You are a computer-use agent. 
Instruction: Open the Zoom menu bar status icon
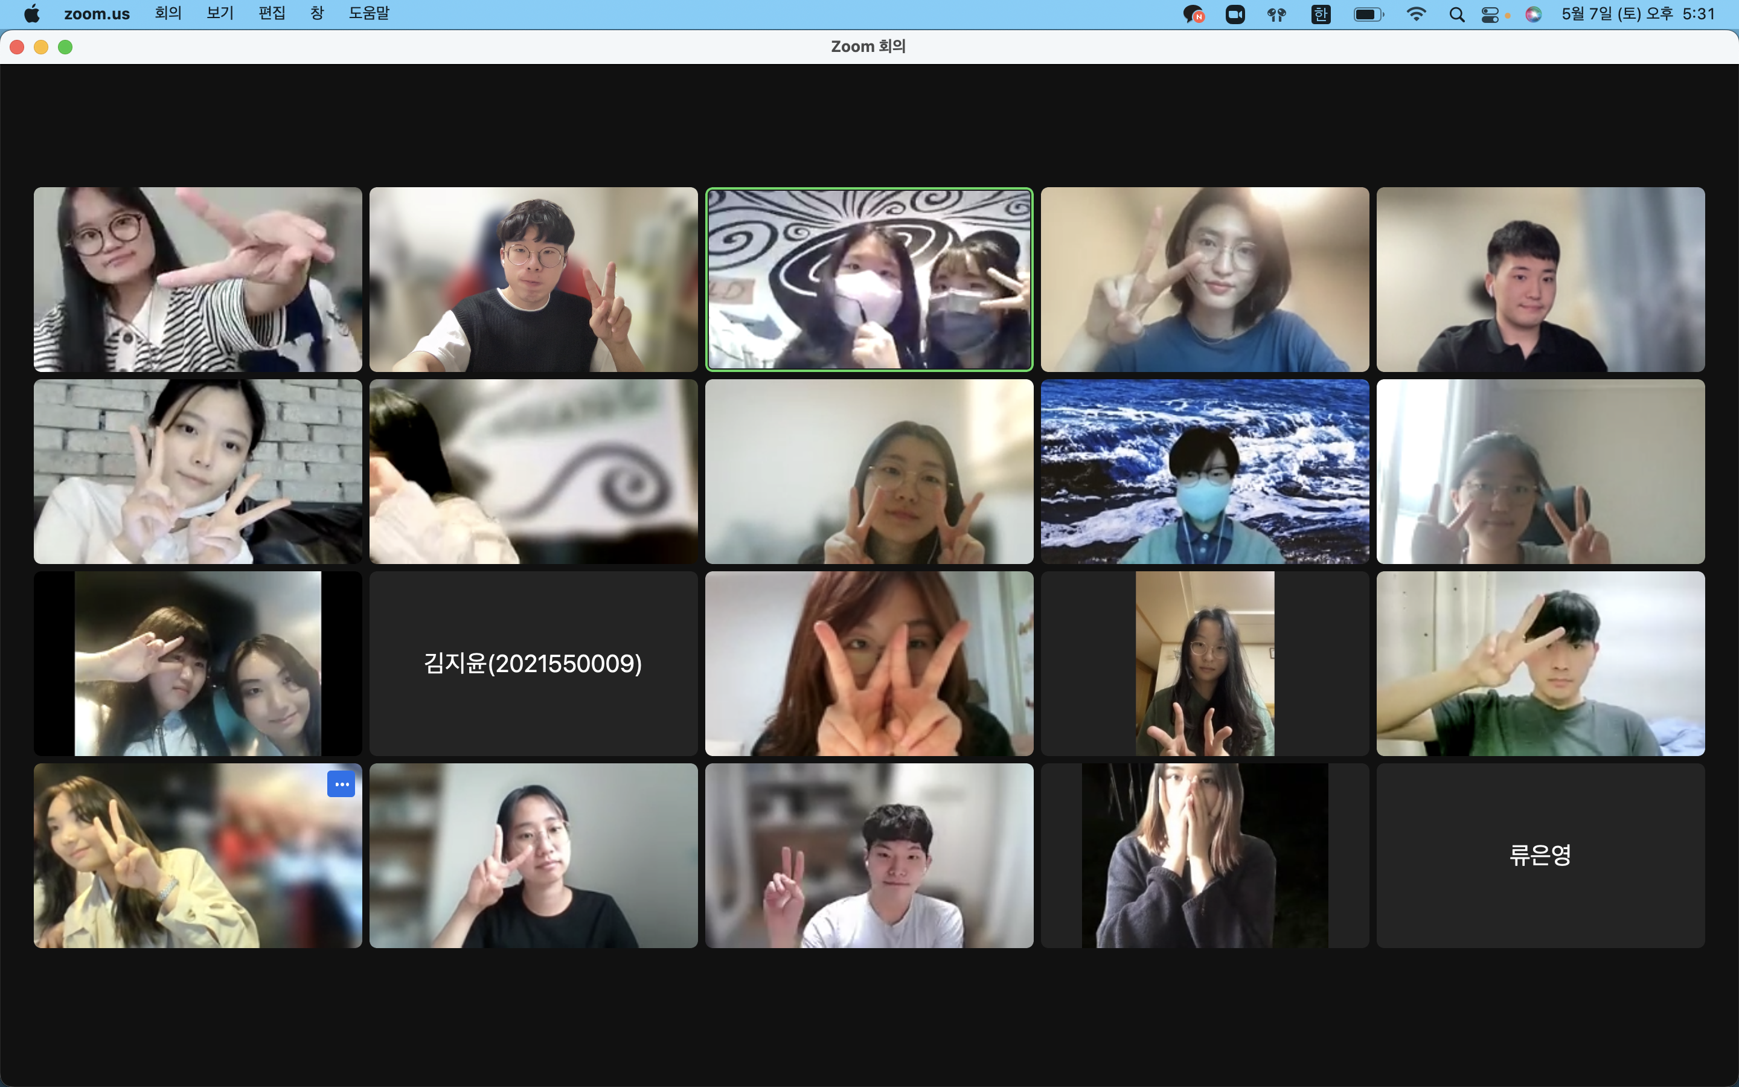(1235, 14)
